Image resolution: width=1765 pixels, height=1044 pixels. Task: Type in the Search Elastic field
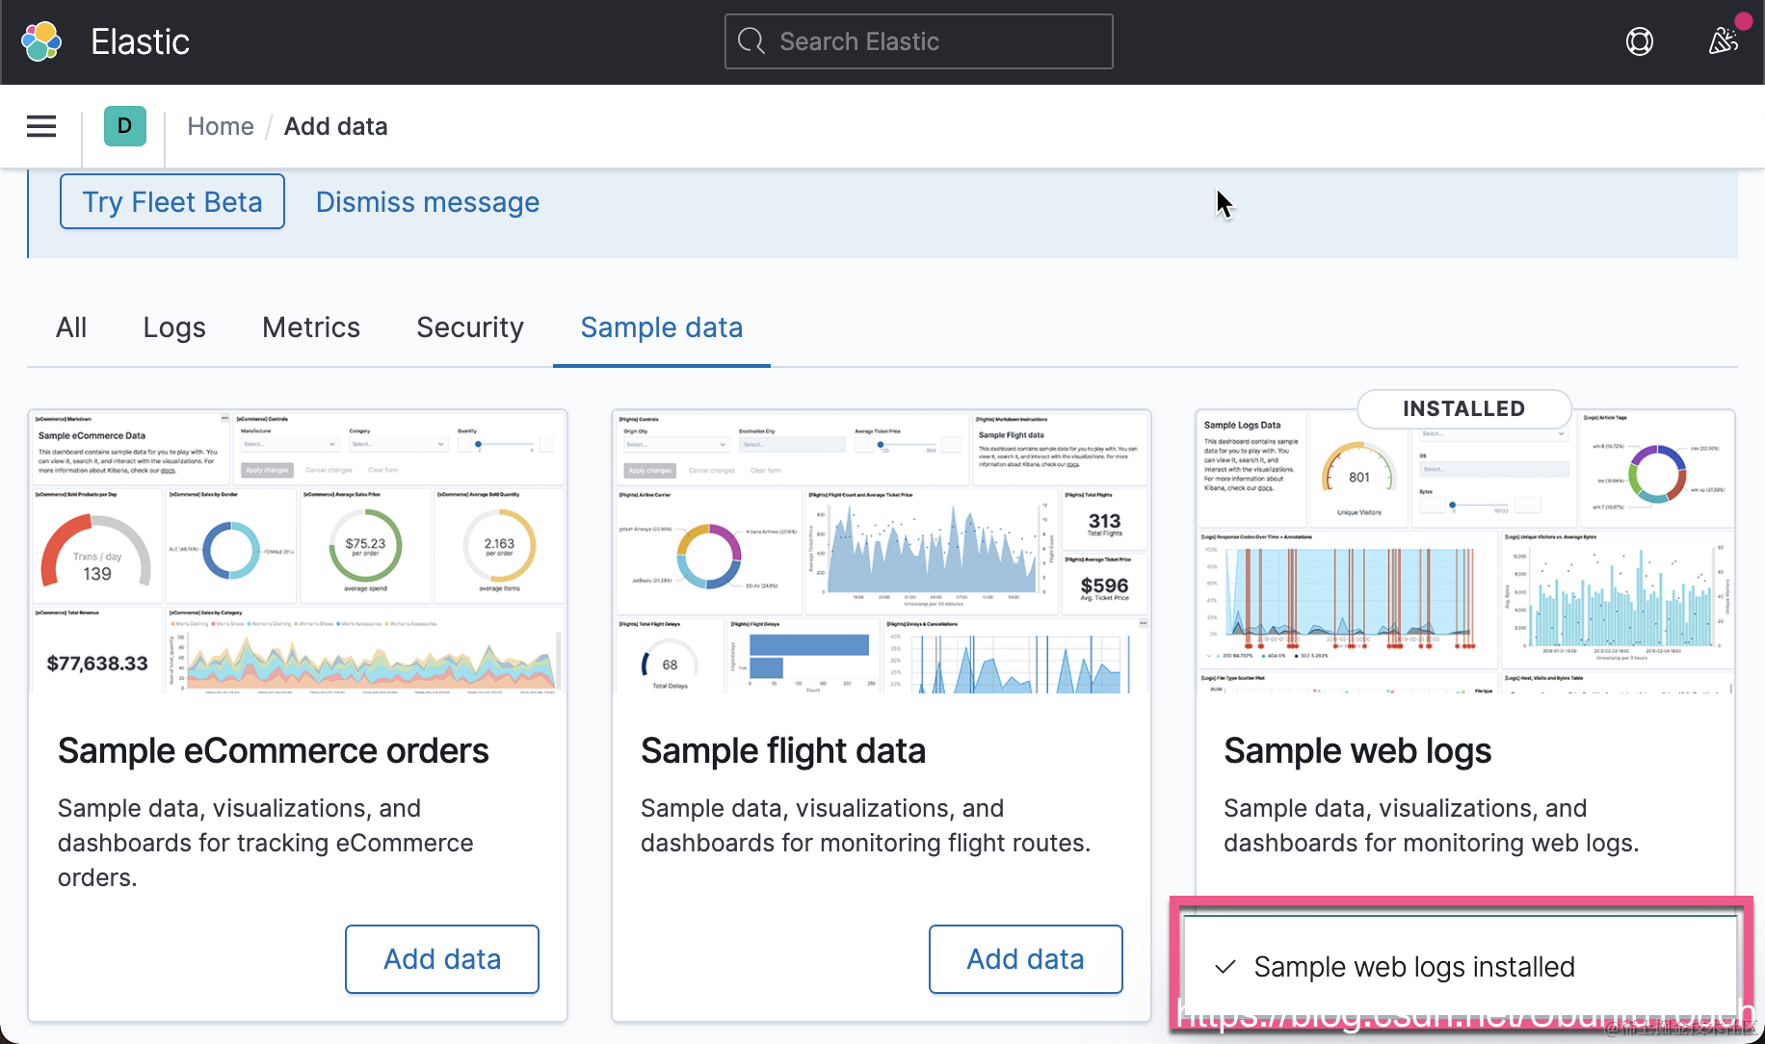pos(935,41)
